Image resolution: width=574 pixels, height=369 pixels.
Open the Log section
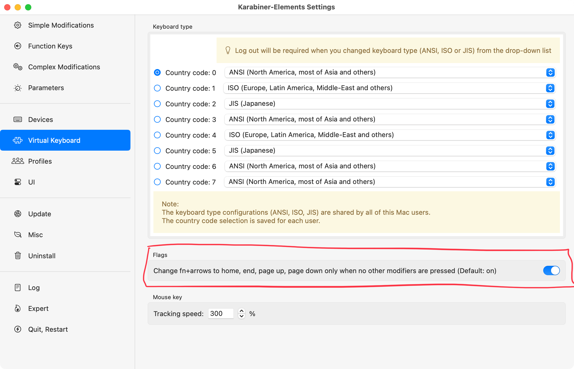[x=34, y=288]
